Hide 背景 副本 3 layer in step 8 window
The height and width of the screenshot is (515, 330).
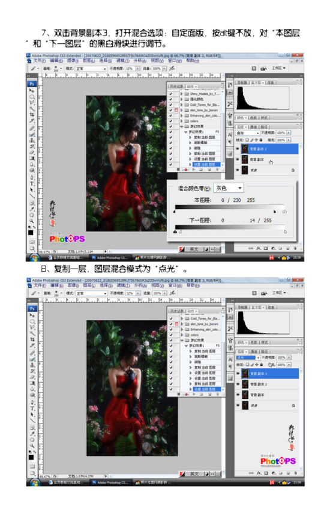tap(238, 373)
